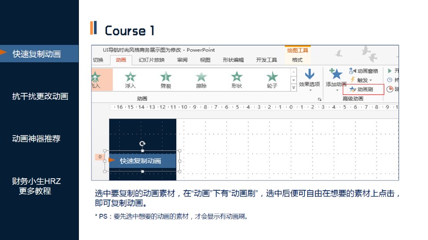Screen dimensions: 428x240
Task: Switch to the 切换 transitions tab
Action: pyautogui.click(x=98, y=60)
